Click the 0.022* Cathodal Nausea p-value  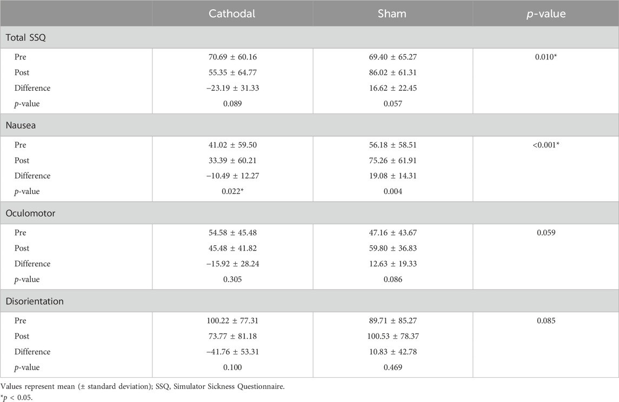coord(232,191)
